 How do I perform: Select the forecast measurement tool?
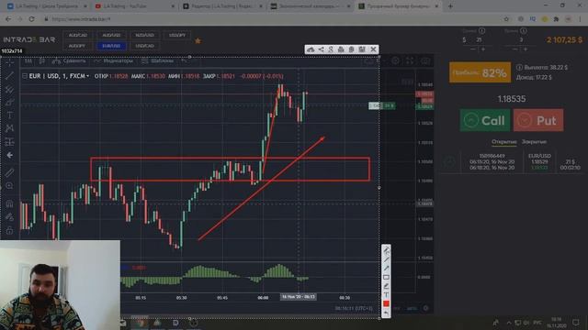click(10, 142)
